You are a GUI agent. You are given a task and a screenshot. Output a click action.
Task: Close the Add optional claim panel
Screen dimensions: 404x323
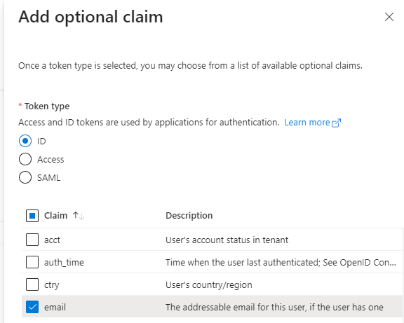(x=389, y=17)
